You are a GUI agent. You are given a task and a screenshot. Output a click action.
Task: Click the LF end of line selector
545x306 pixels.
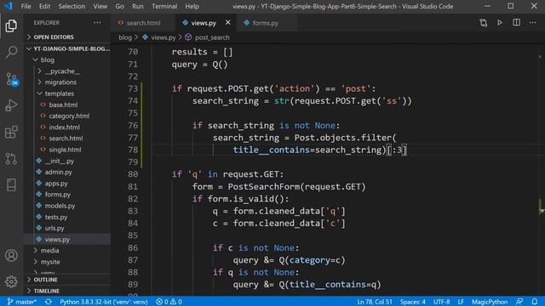461,302
